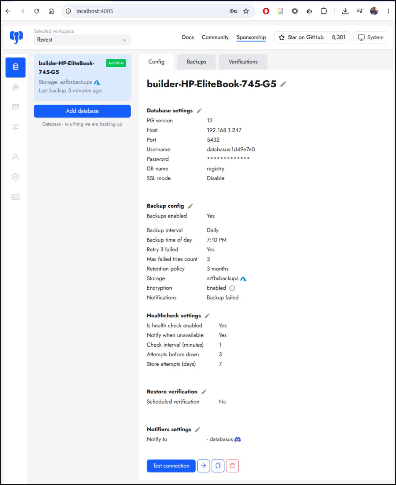This screenshot has width=396, height=485.
Task: Edit the database name with pencil icon
Action: 283,84
